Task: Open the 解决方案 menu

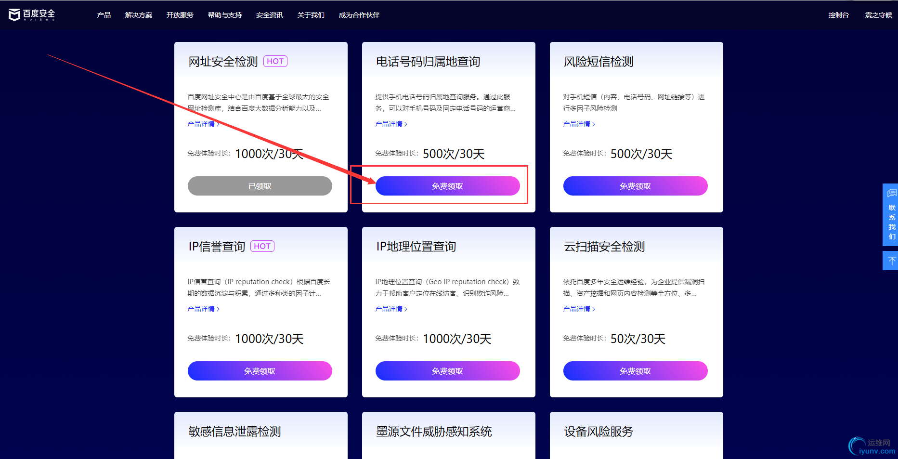Action: [138, 15]
